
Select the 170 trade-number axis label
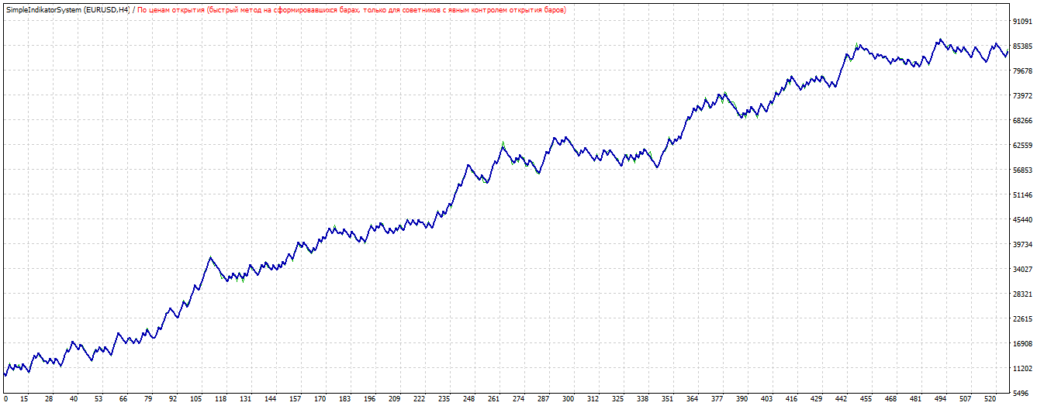click(x=320, y=399)
